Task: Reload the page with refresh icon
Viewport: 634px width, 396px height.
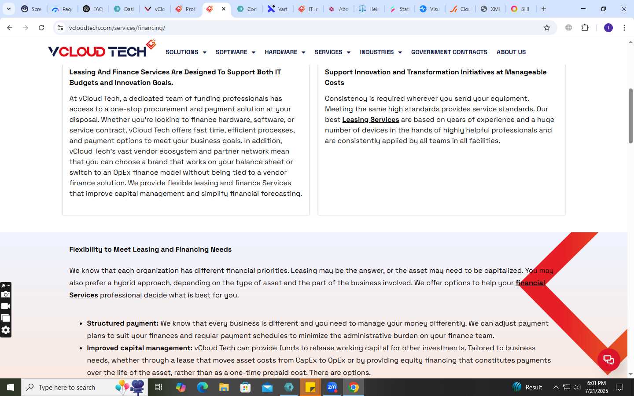Action: click(x=41, y=28)
